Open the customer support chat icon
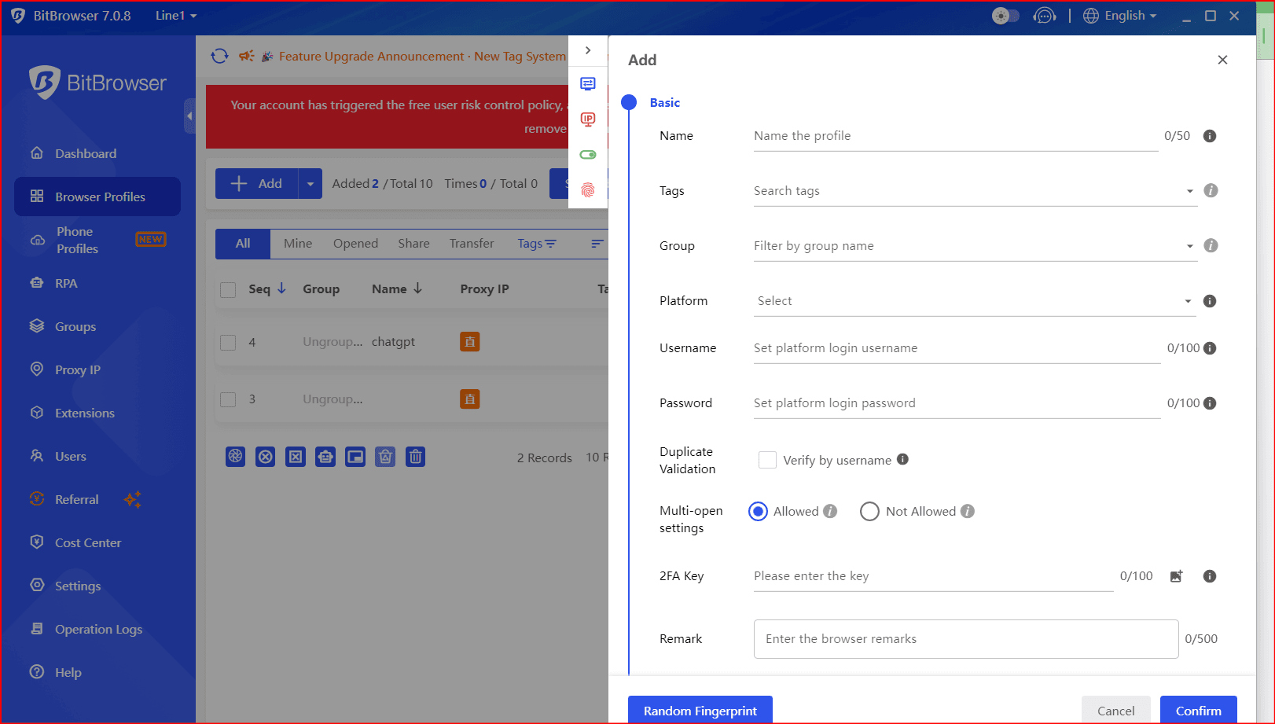 [x=1044, y=16]
